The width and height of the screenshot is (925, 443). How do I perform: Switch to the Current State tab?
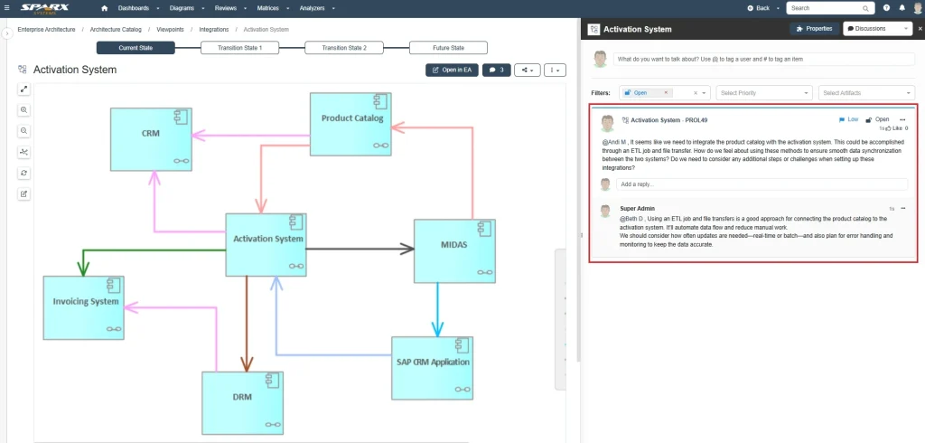coord(135,48)
